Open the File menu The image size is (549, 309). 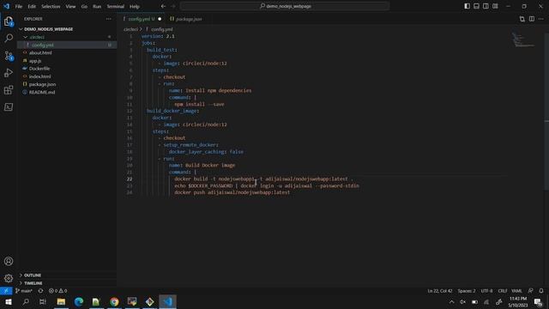[x=19, y=6]
